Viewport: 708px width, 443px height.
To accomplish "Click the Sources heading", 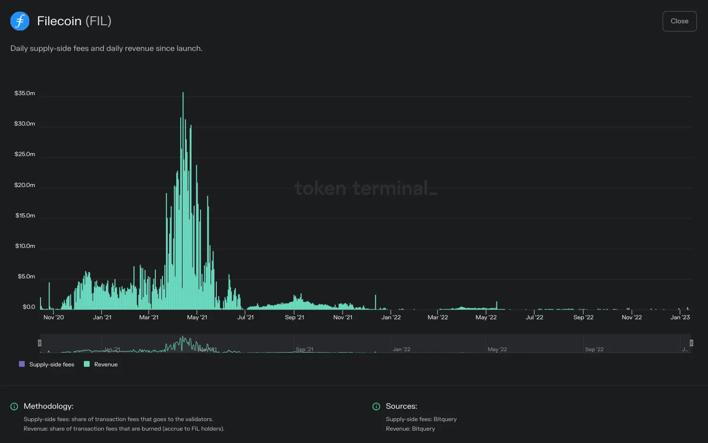I will [402, 406].
